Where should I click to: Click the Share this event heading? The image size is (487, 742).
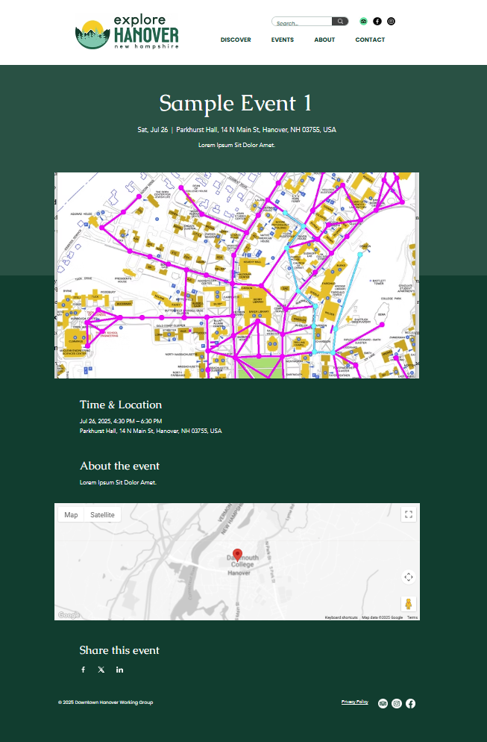pos(119,650)
